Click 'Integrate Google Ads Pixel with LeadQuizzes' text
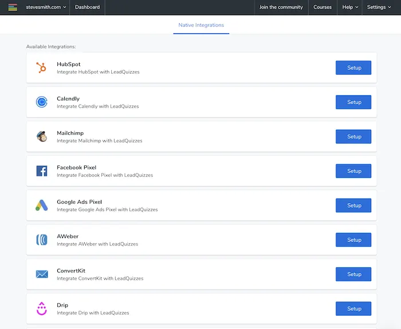Viewport: 401px width, 329px height. tap(107, 209)
